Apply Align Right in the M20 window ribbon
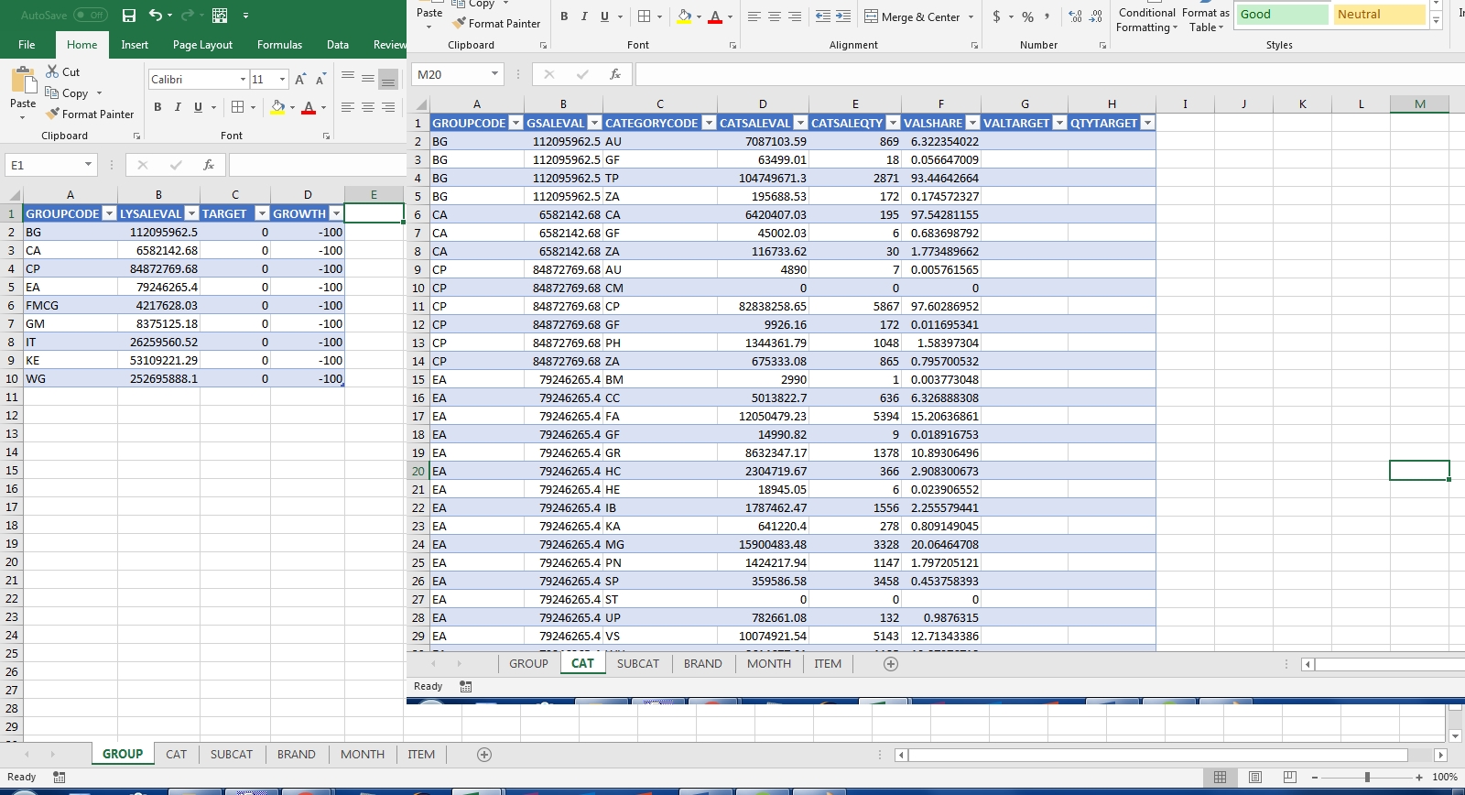This screenshot has width=1465, height=795. coord(795,16)
